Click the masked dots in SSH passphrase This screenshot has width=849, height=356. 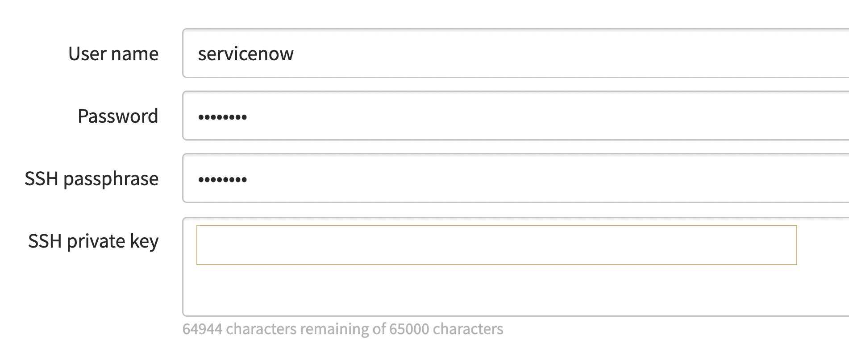222,180
